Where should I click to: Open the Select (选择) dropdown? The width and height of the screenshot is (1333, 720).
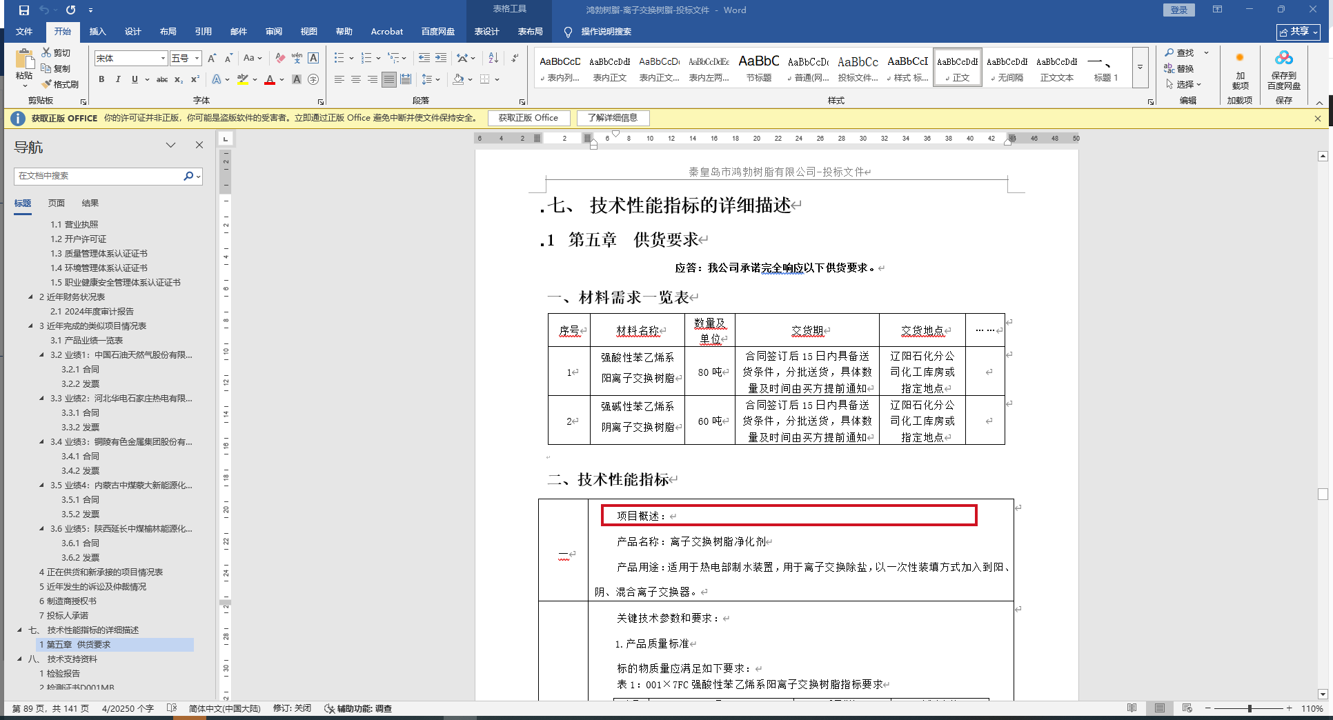[x=1184, y=84]
